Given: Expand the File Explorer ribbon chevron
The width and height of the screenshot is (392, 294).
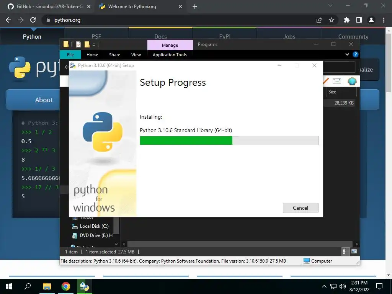Looking at the screenshot, I should [x=347, y=54].
